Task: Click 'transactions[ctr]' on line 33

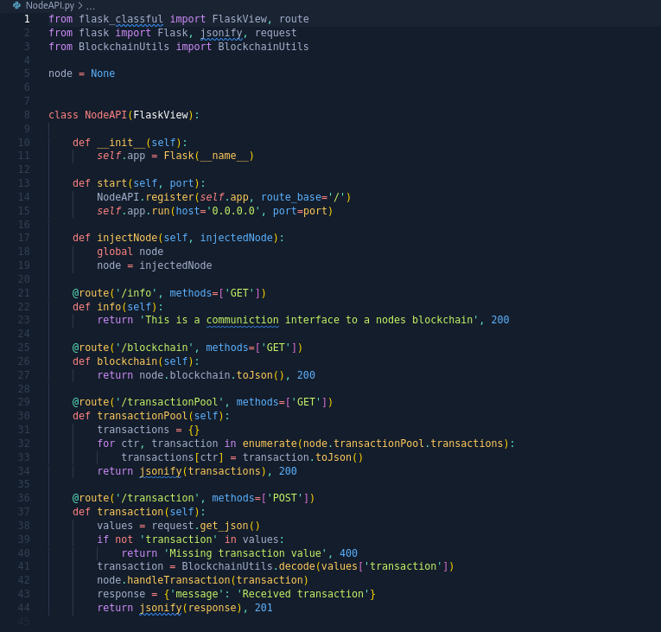Action: point(173,457)
